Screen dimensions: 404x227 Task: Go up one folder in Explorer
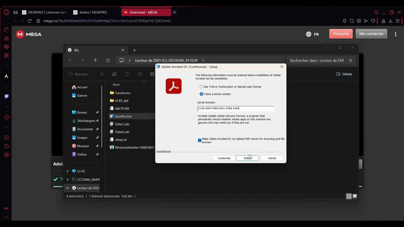95,60
